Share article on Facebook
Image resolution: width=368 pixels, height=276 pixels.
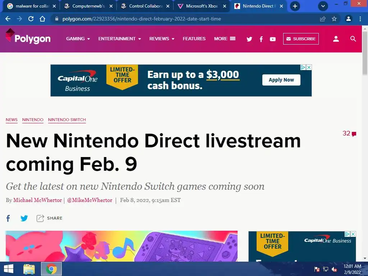tap(8, 218)
